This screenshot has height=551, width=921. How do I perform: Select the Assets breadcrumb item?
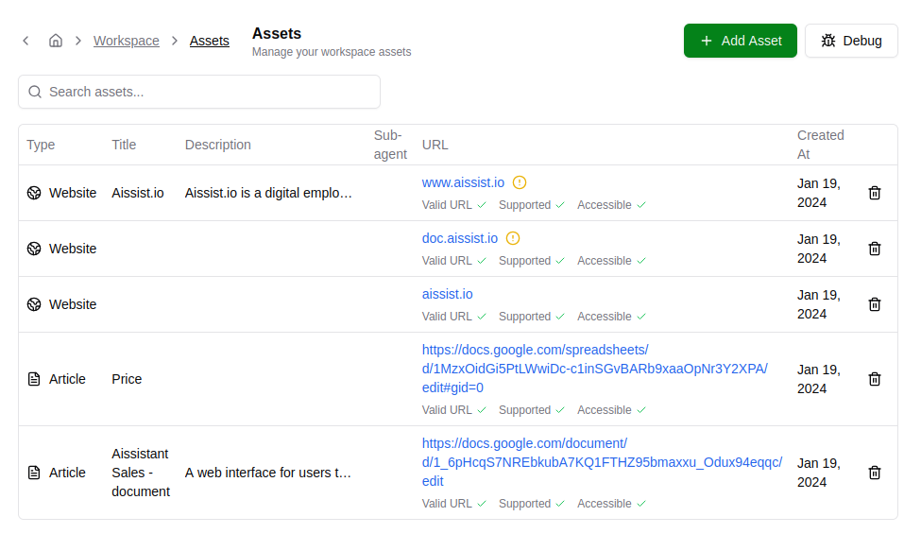(209, 41)
